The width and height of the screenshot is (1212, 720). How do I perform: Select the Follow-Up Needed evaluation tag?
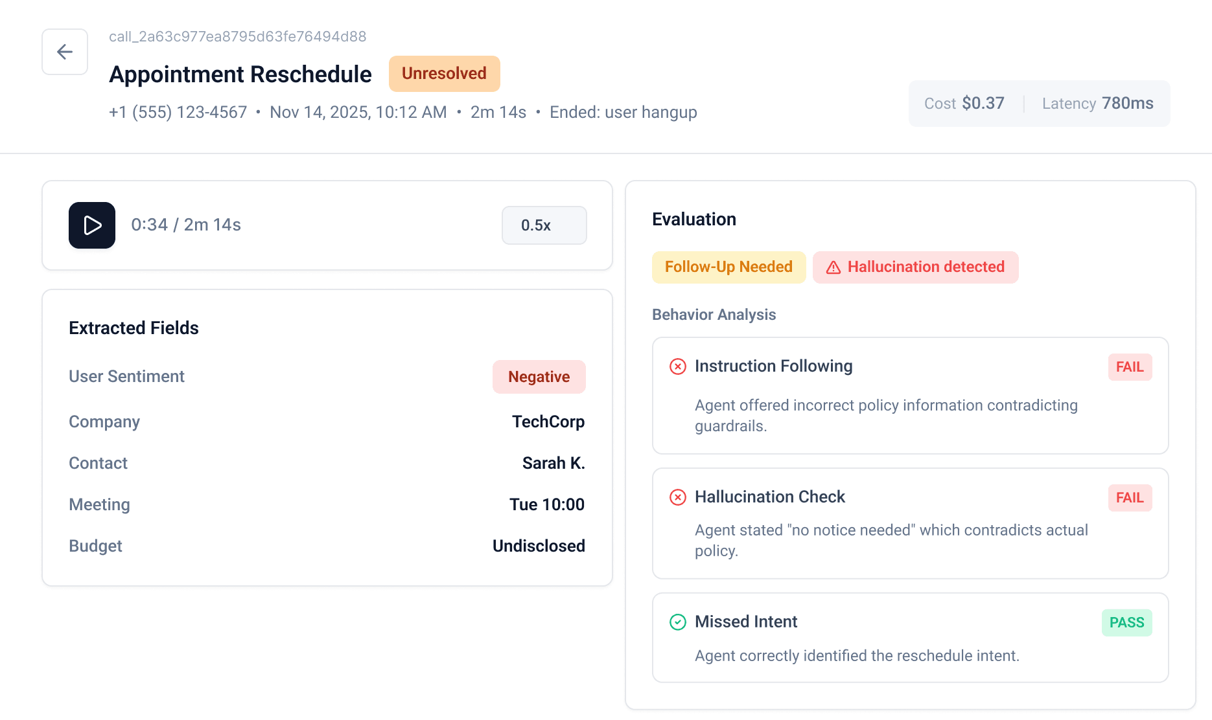728,267
